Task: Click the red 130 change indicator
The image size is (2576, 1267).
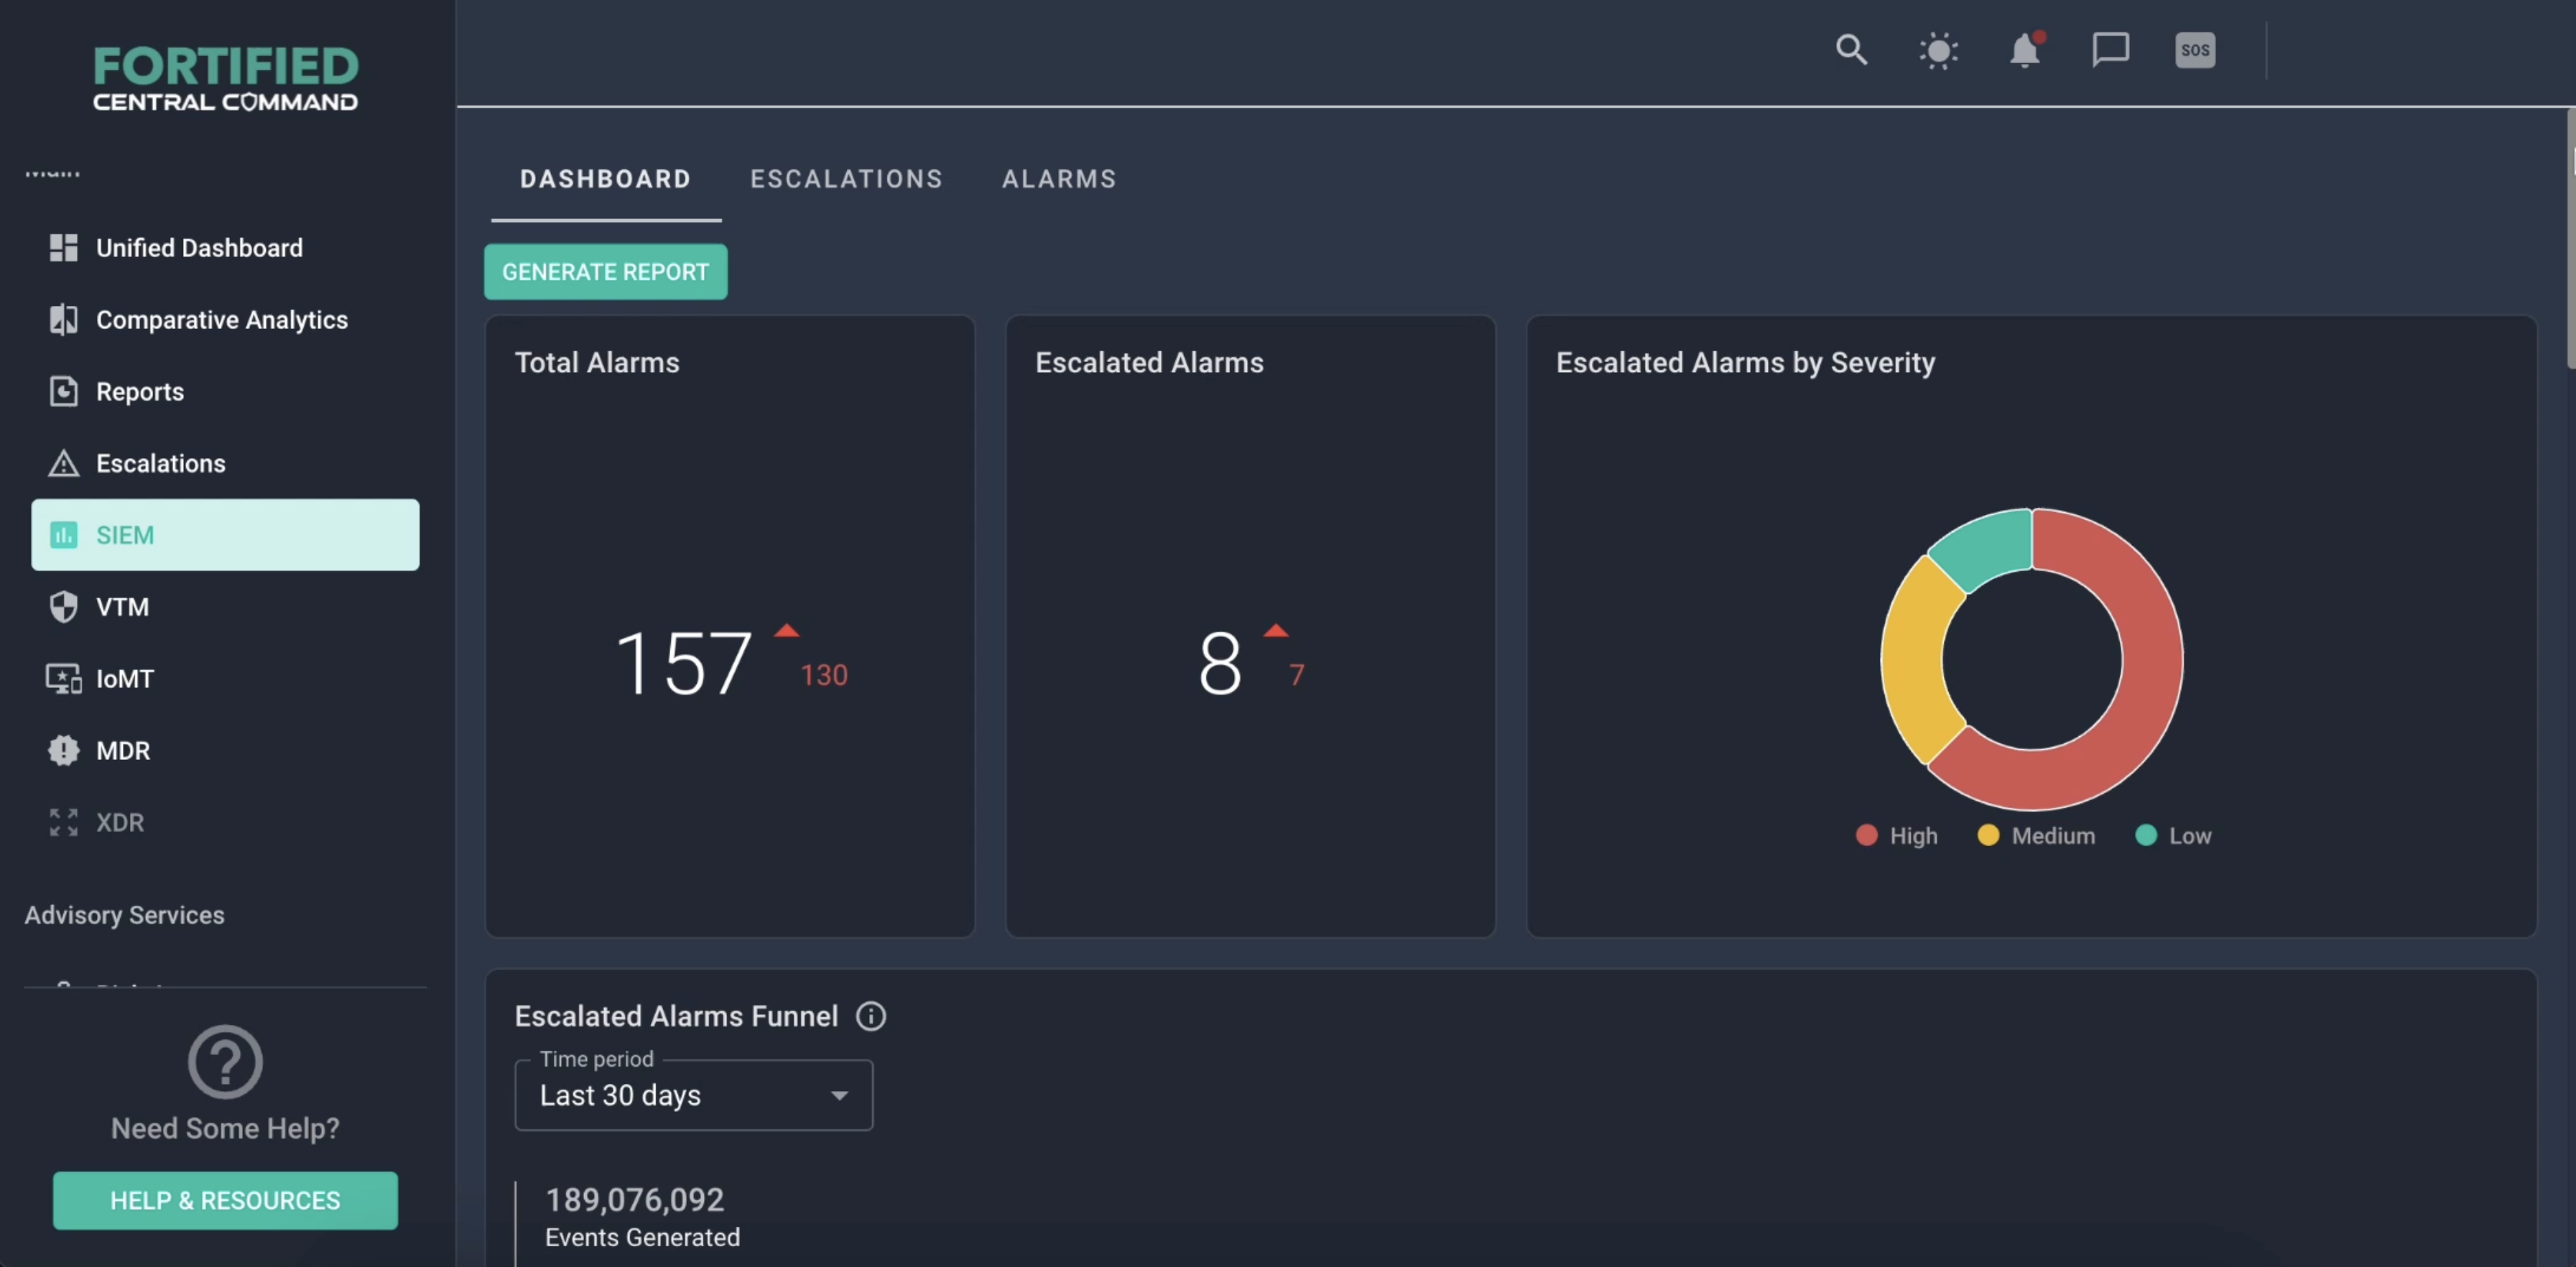Action: tap(823, 675)
